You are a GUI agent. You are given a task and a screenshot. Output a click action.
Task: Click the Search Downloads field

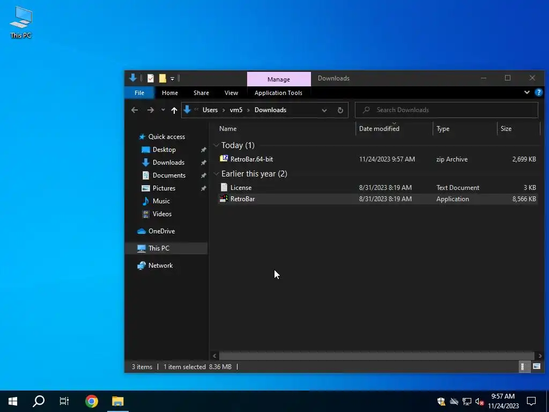(x=447, y=110)
